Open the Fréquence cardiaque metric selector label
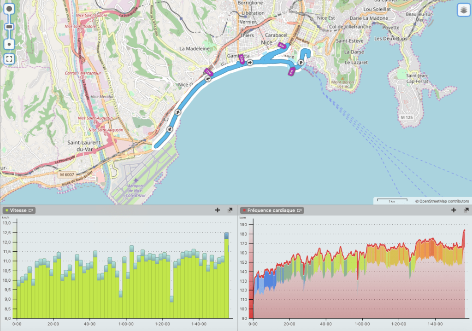This screenshot has height=331, width=472. [271, 210]
